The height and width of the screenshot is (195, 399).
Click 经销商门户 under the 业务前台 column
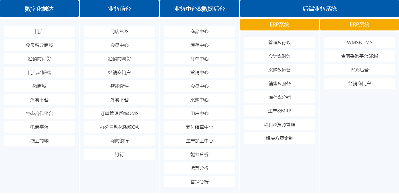119,72
